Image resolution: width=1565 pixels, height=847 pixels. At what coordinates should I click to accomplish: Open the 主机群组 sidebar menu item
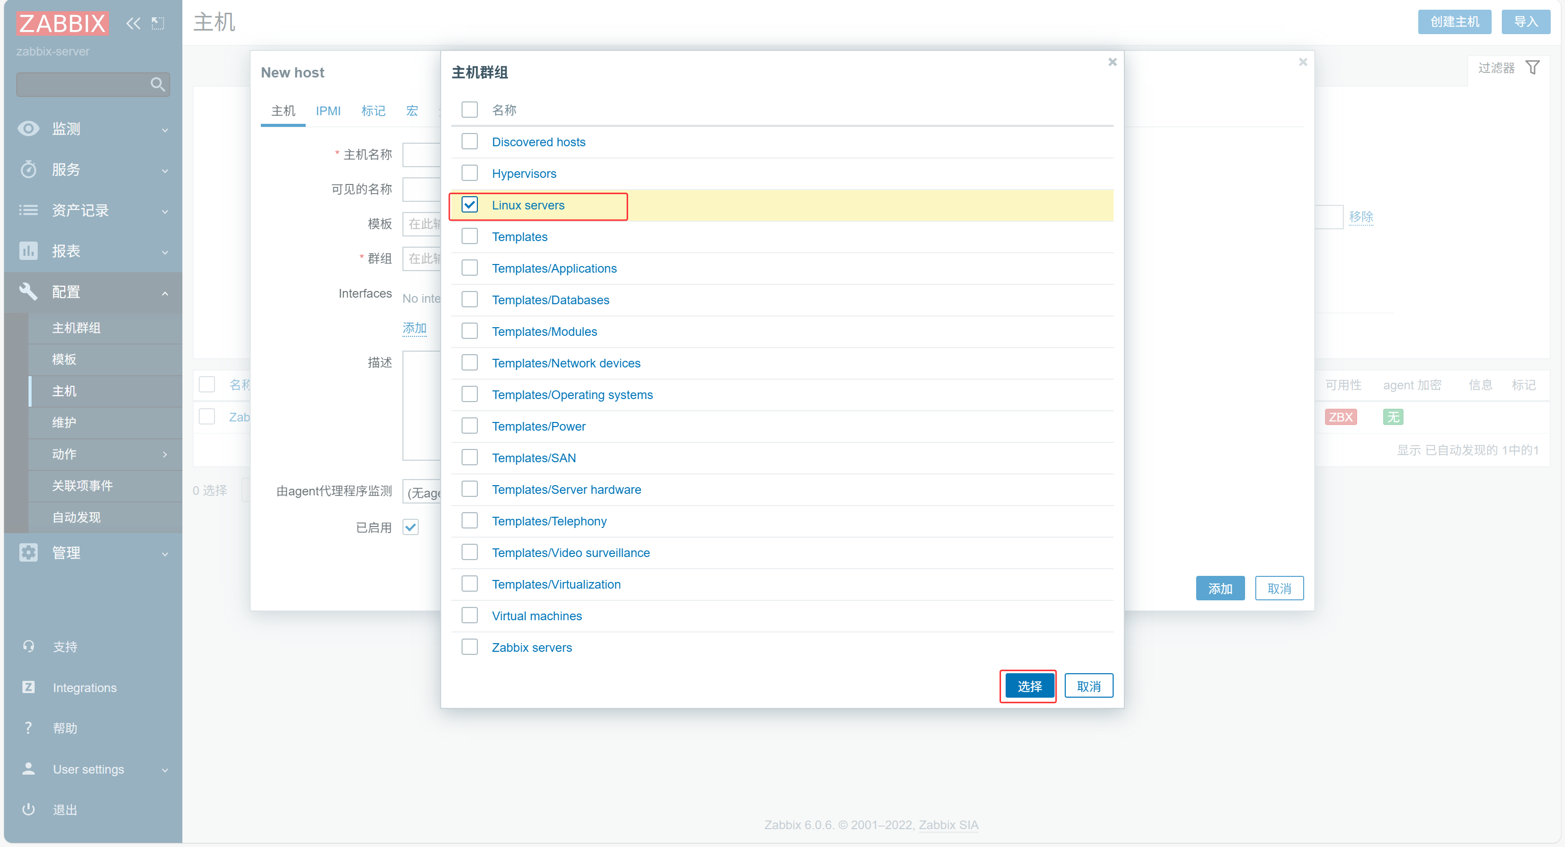(105, 328)
